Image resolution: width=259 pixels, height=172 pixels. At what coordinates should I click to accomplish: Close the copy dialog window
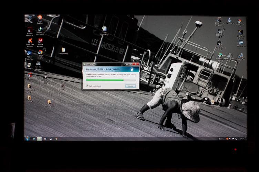click(x=136, y=64)
